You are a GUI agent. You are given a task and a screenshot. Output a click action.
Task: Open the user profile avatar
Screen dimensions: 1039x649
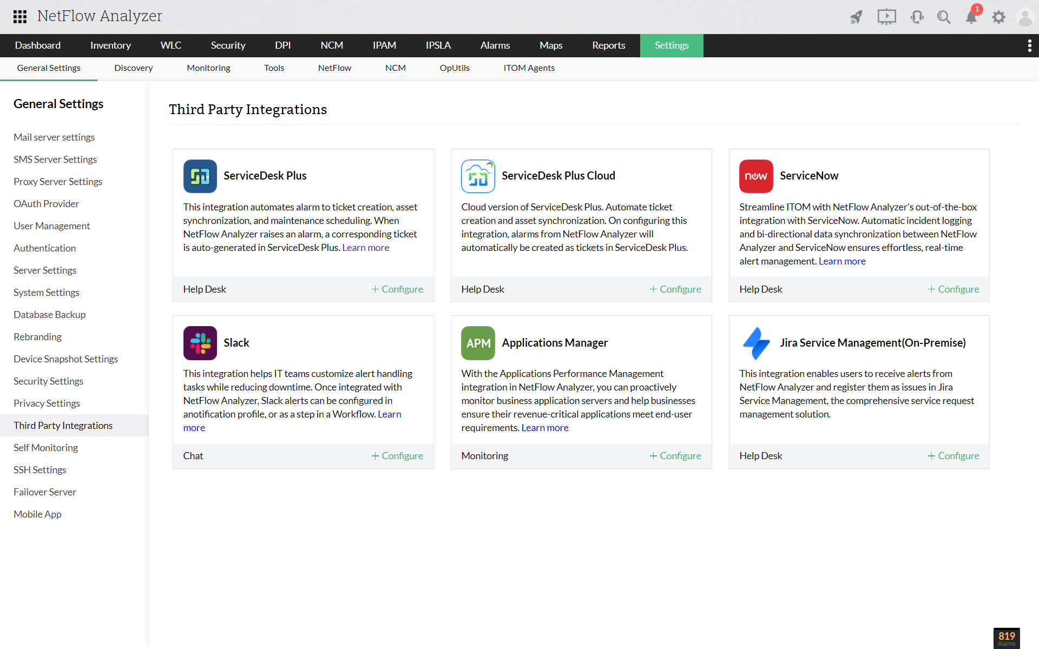(x=1025, y=17)
